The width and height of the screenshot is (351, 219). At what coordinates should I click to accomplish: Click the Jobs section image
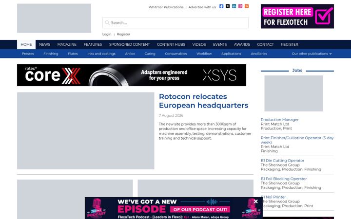293,93
